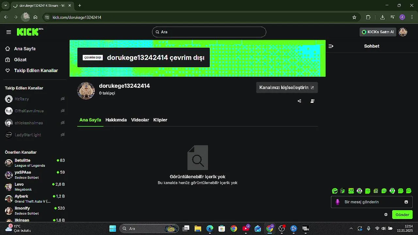Open Windows Start menu
This screenshot has width=418, height=235.
113,228
